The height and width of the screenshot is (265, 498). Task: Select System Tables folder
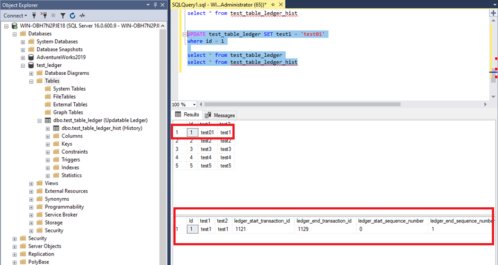(x=65, y=89)
